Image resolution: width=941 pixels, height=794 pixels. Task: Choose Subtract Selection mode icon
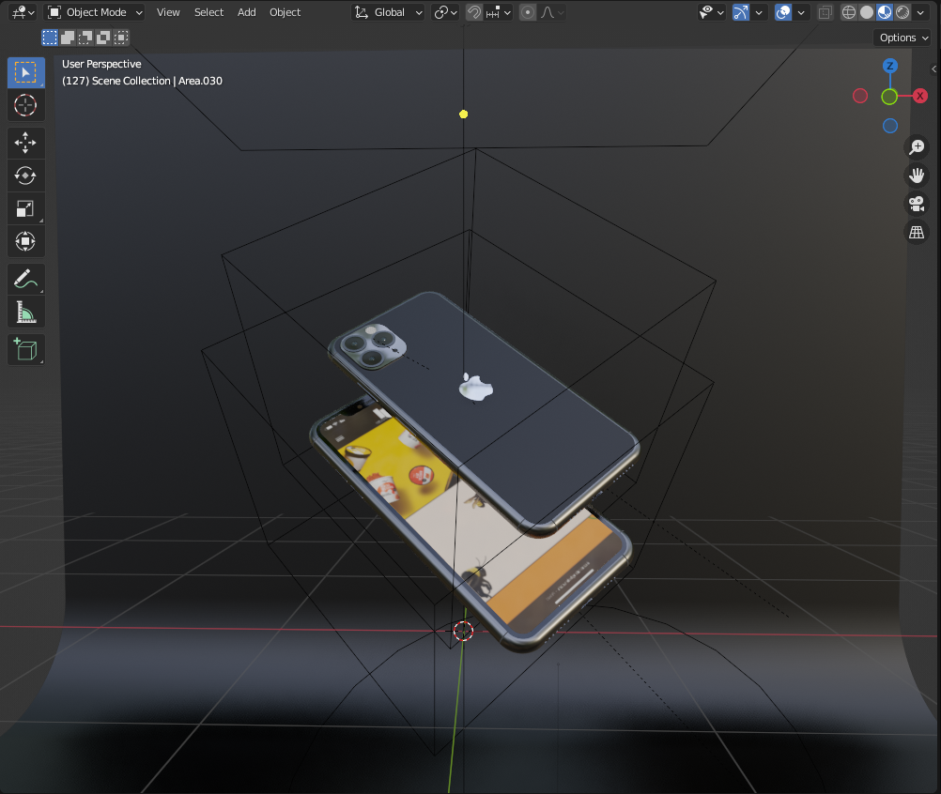tap(85, 38)
